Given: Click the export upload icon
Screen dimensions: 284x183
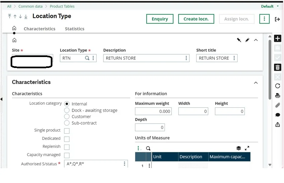Looking at the screenshot, I should [277, 125].
